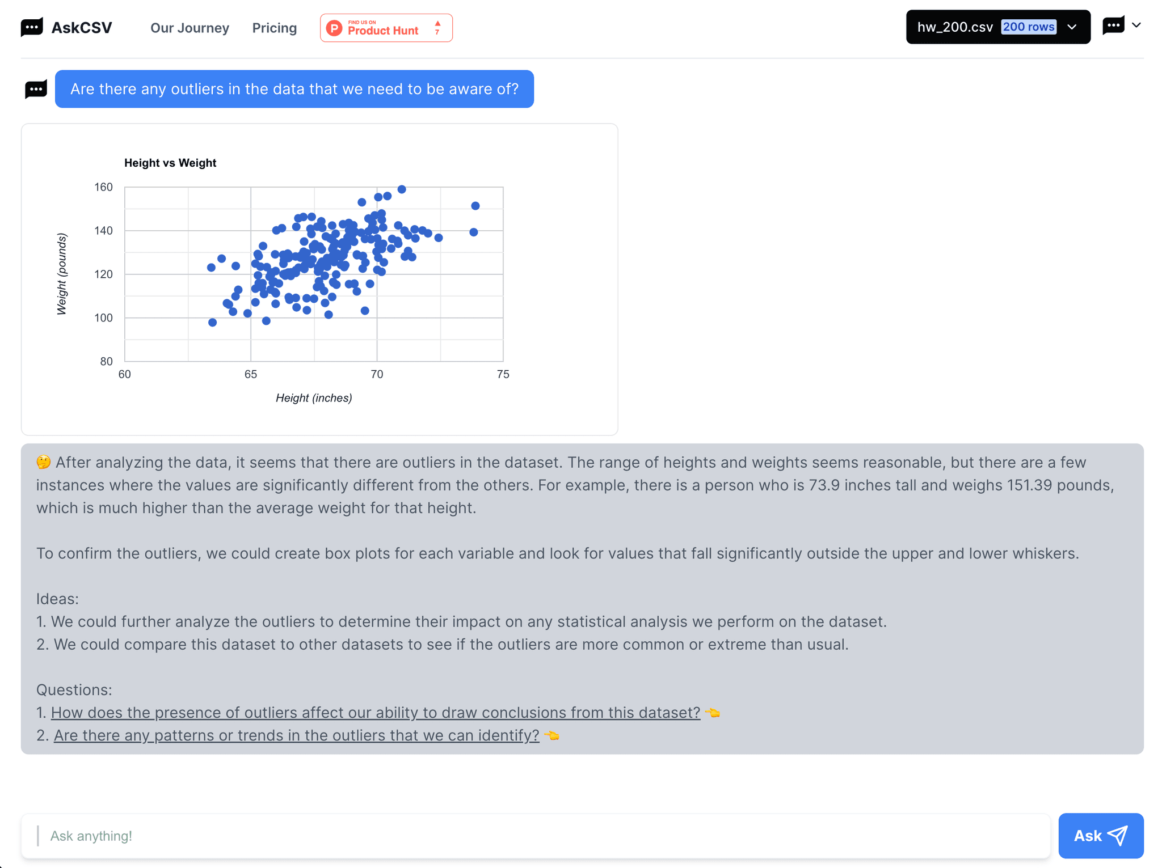This screenshot has width=1162, height=868.
Task: Click the Product Hunt circular P icon
Action: click(335, 28)
